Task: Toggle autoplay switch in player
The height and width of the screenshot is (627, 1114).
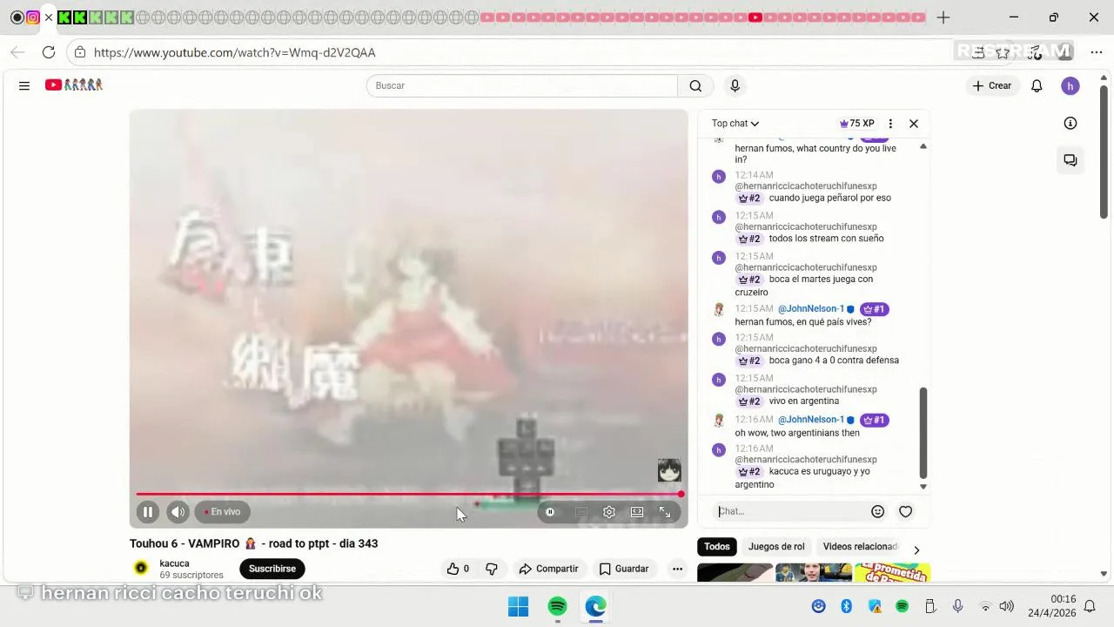Action: (x=550, y=512)
